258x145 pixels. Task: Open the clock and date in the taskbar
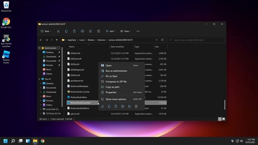click(x=250, y=141)
